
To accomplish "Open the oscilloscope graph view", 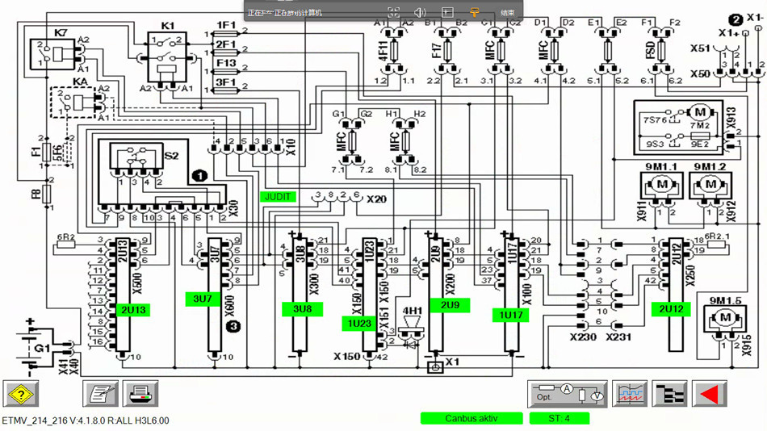I will pyautogui.click(x=631, y=394).
